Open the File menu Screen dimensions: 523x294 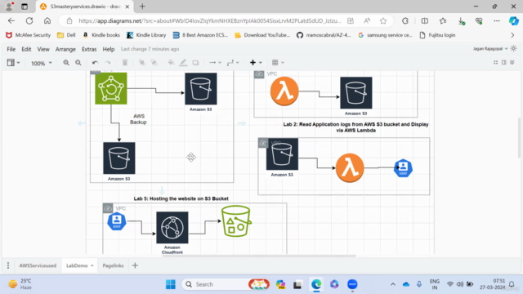coord(11,49)
